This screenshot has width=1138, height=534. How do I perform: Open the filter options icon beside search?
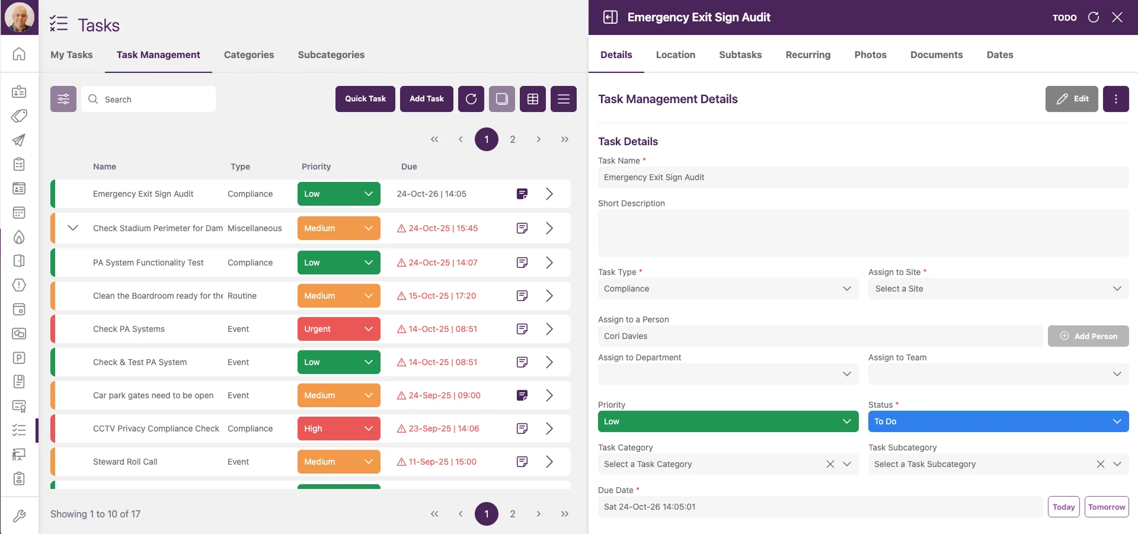[63, 98]
